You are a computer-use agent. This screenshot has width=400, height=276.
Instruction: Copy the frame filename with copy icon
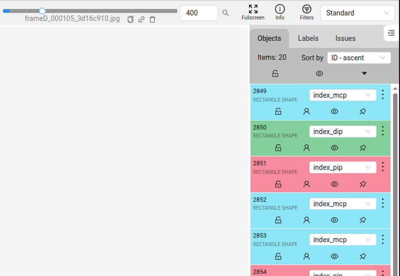[x=131, y=19]
